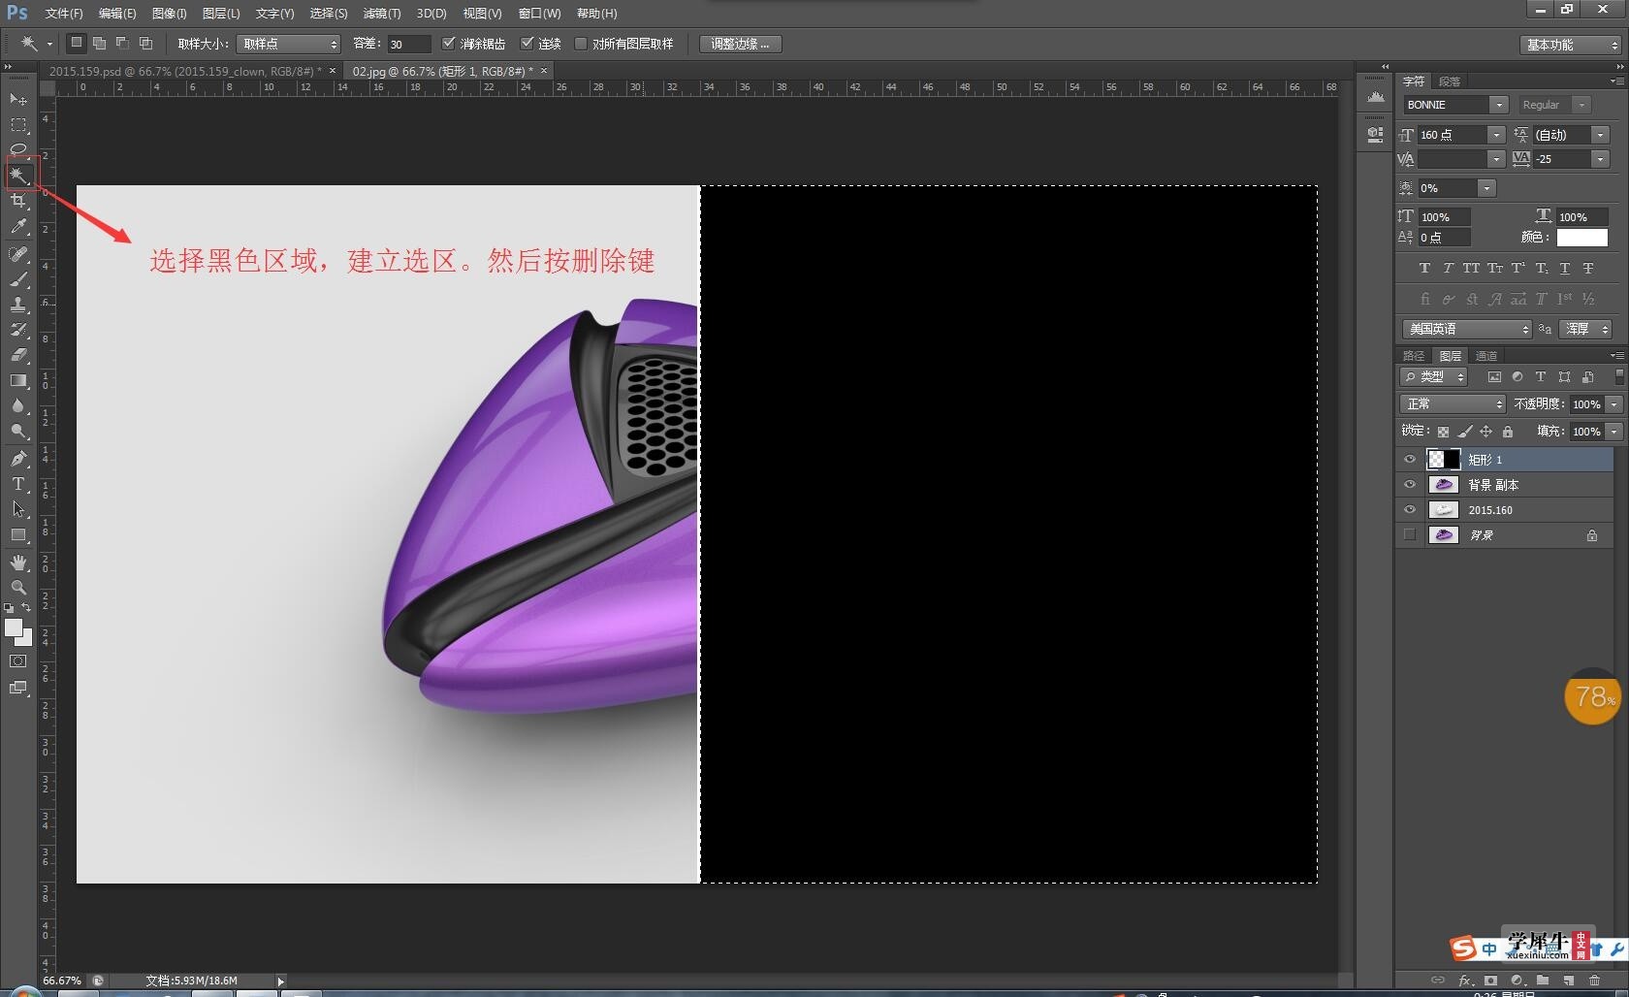Select the Rectangular Marquee tool
1629x997 pixels.
[x=18, y=125]
